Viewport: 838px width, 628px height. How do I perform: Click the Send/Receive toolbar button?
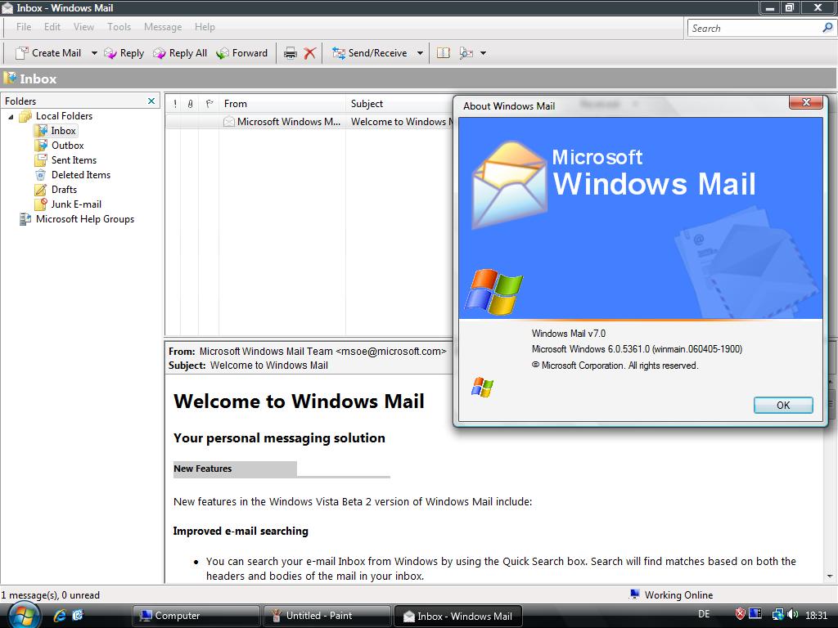[370, 53]
